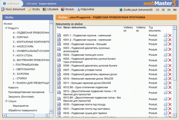179x120 pixels.
Task: Delete document K012.BK with red X
Action: pyautogui.click(x=170, y=87)
